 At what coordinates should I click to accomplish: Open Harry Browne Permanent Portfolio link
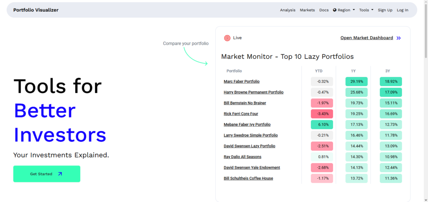[254, 92]
